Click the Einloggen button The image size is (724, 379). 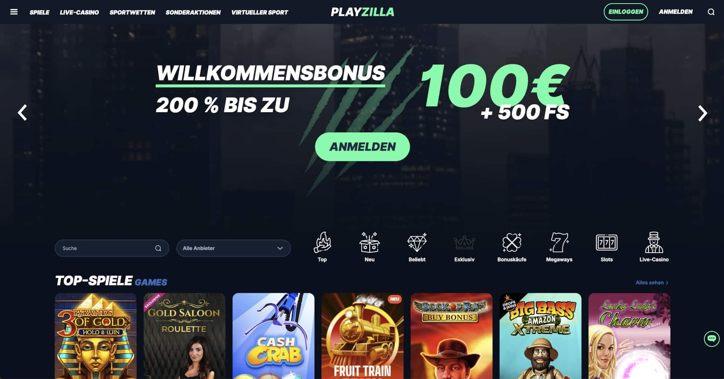click(625, 12)
